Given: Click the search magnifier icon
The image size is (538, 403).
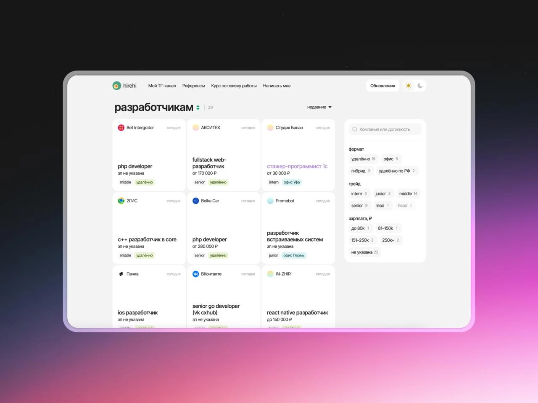Looking at the screenshot, I should (x=355, y=129).
